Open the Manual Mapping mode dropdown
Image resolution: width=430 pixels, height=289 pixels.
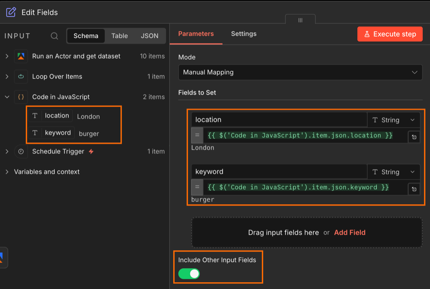(x=301, y=72)
